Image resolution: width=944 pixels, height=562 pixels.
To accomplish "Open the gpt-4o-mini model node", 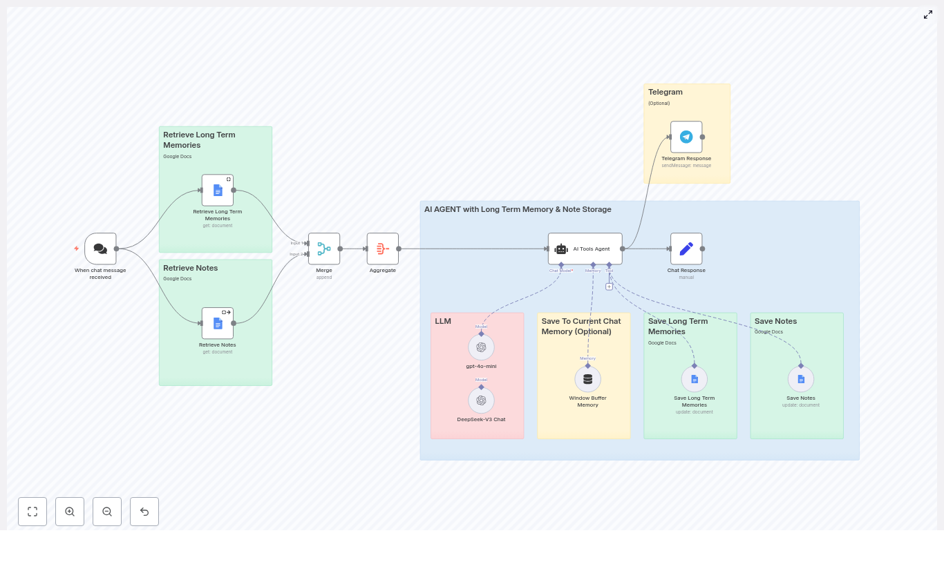I will (x=481, y=347).
